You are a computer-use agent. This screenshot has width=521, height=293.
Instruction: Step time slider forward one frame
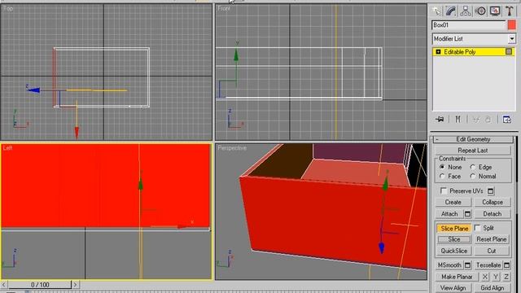tap(76, 285)
